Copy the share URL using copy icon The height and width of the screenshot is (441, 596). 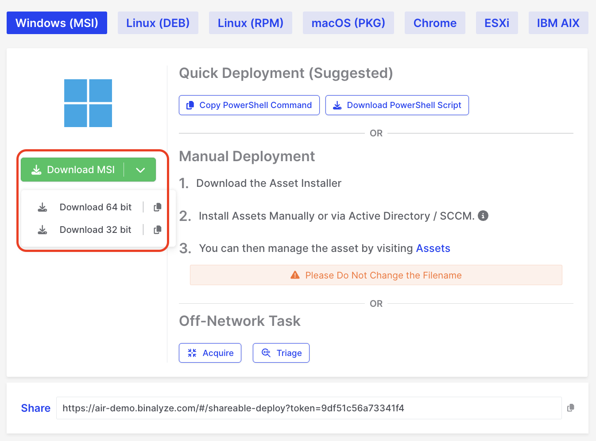(571, 408)
